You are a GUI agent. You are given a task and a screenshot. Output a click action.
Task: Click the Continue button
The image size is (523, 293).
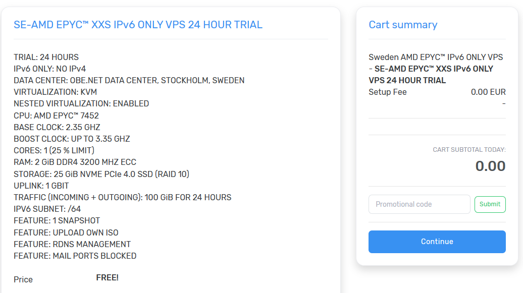point(437,242)
